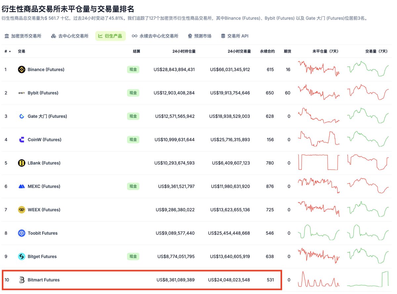
Task: Click the CoinW Futures logo icon
Action: [x=22, y=140]
